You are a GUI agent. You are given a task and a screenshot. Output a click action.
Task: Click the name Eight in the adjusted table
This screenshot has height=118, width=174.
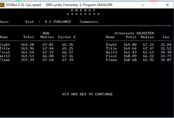point(112,45)
